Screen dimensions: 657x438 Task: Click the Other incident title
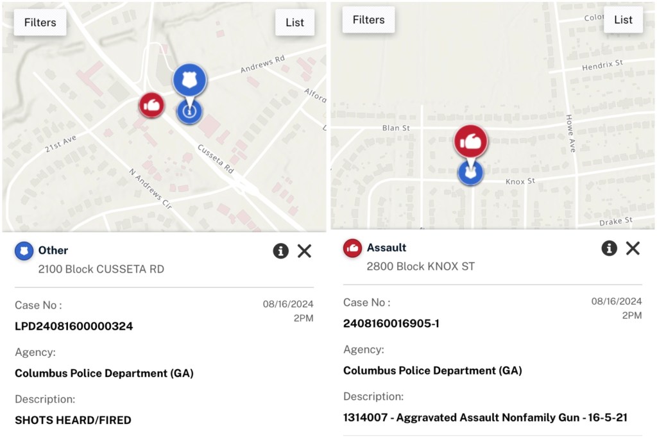[53, 250]
